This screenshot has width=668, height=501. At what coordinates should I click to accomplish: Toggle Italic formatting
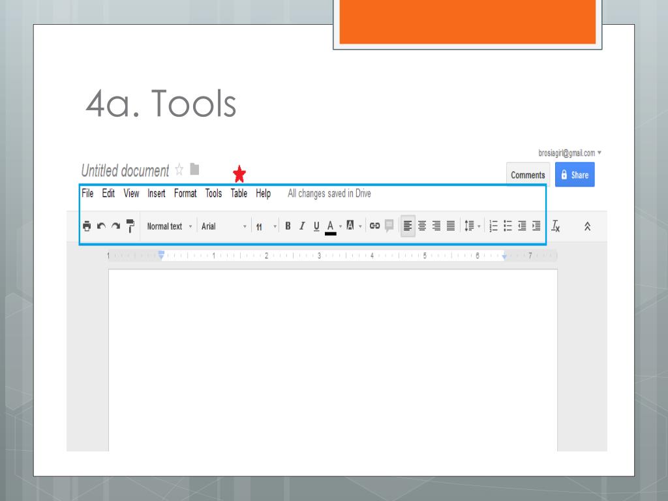pos(302,226)
